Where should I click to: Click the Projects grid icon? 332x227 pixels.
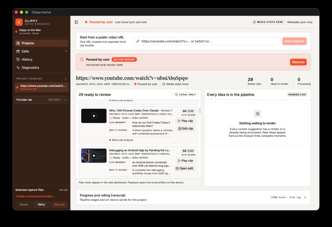(x=18, y=43)
